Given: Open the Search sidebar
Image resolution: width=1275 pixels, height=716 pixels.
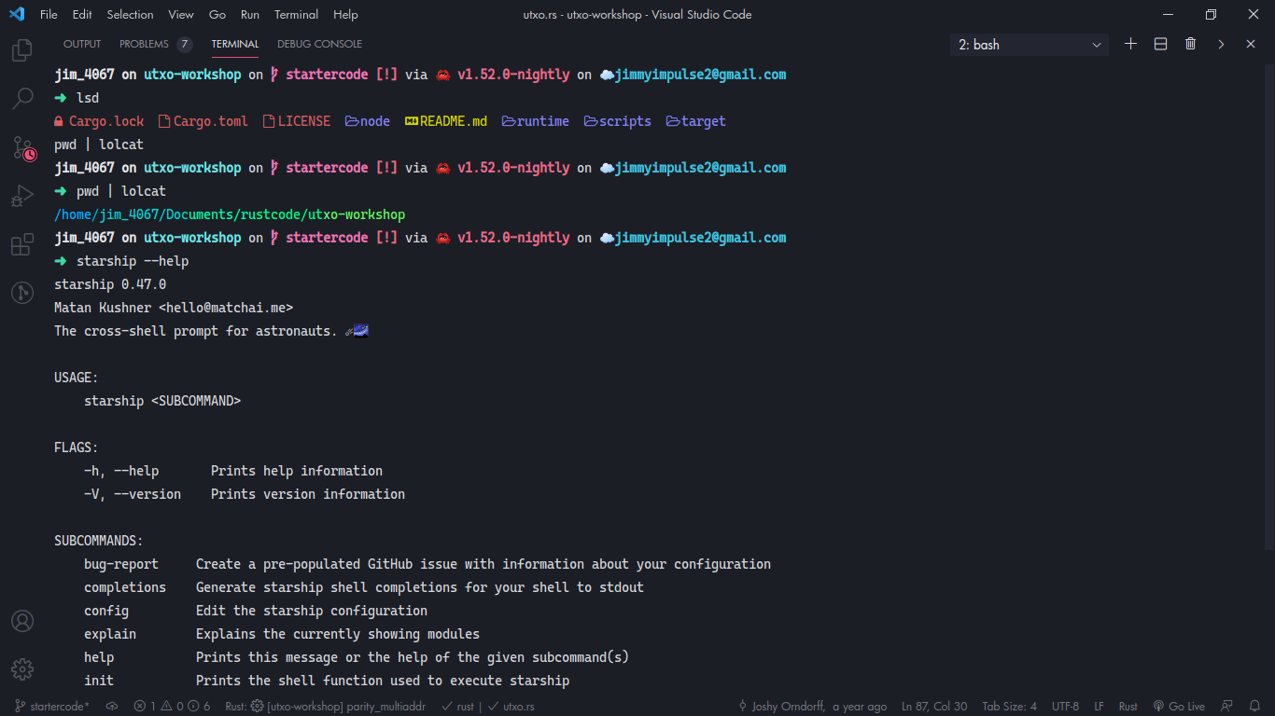Looking at the screenshot, I should 22,99.
